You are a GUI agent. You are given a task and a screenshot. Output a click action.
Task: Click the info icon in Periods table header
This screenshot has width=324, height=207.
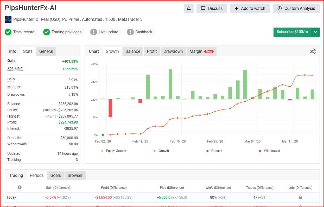[x=20, y=187]
